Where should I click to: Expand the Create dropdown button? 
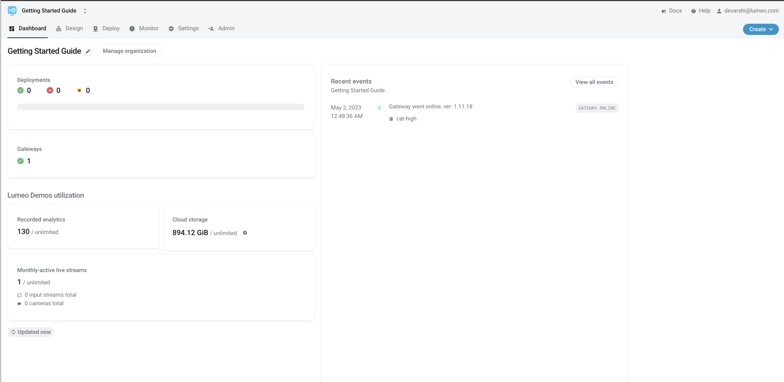click(760, 29)
